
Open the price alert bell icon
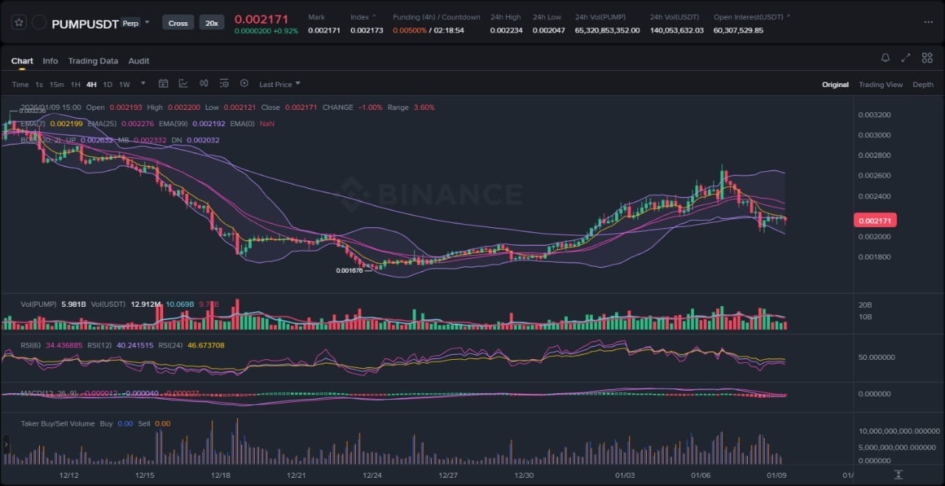tap(885, 58)
